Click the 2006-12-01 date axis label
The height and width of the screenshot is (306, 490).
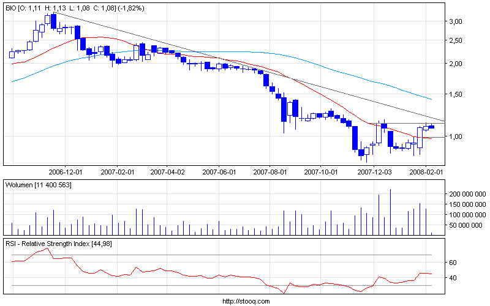pos(66,172)
